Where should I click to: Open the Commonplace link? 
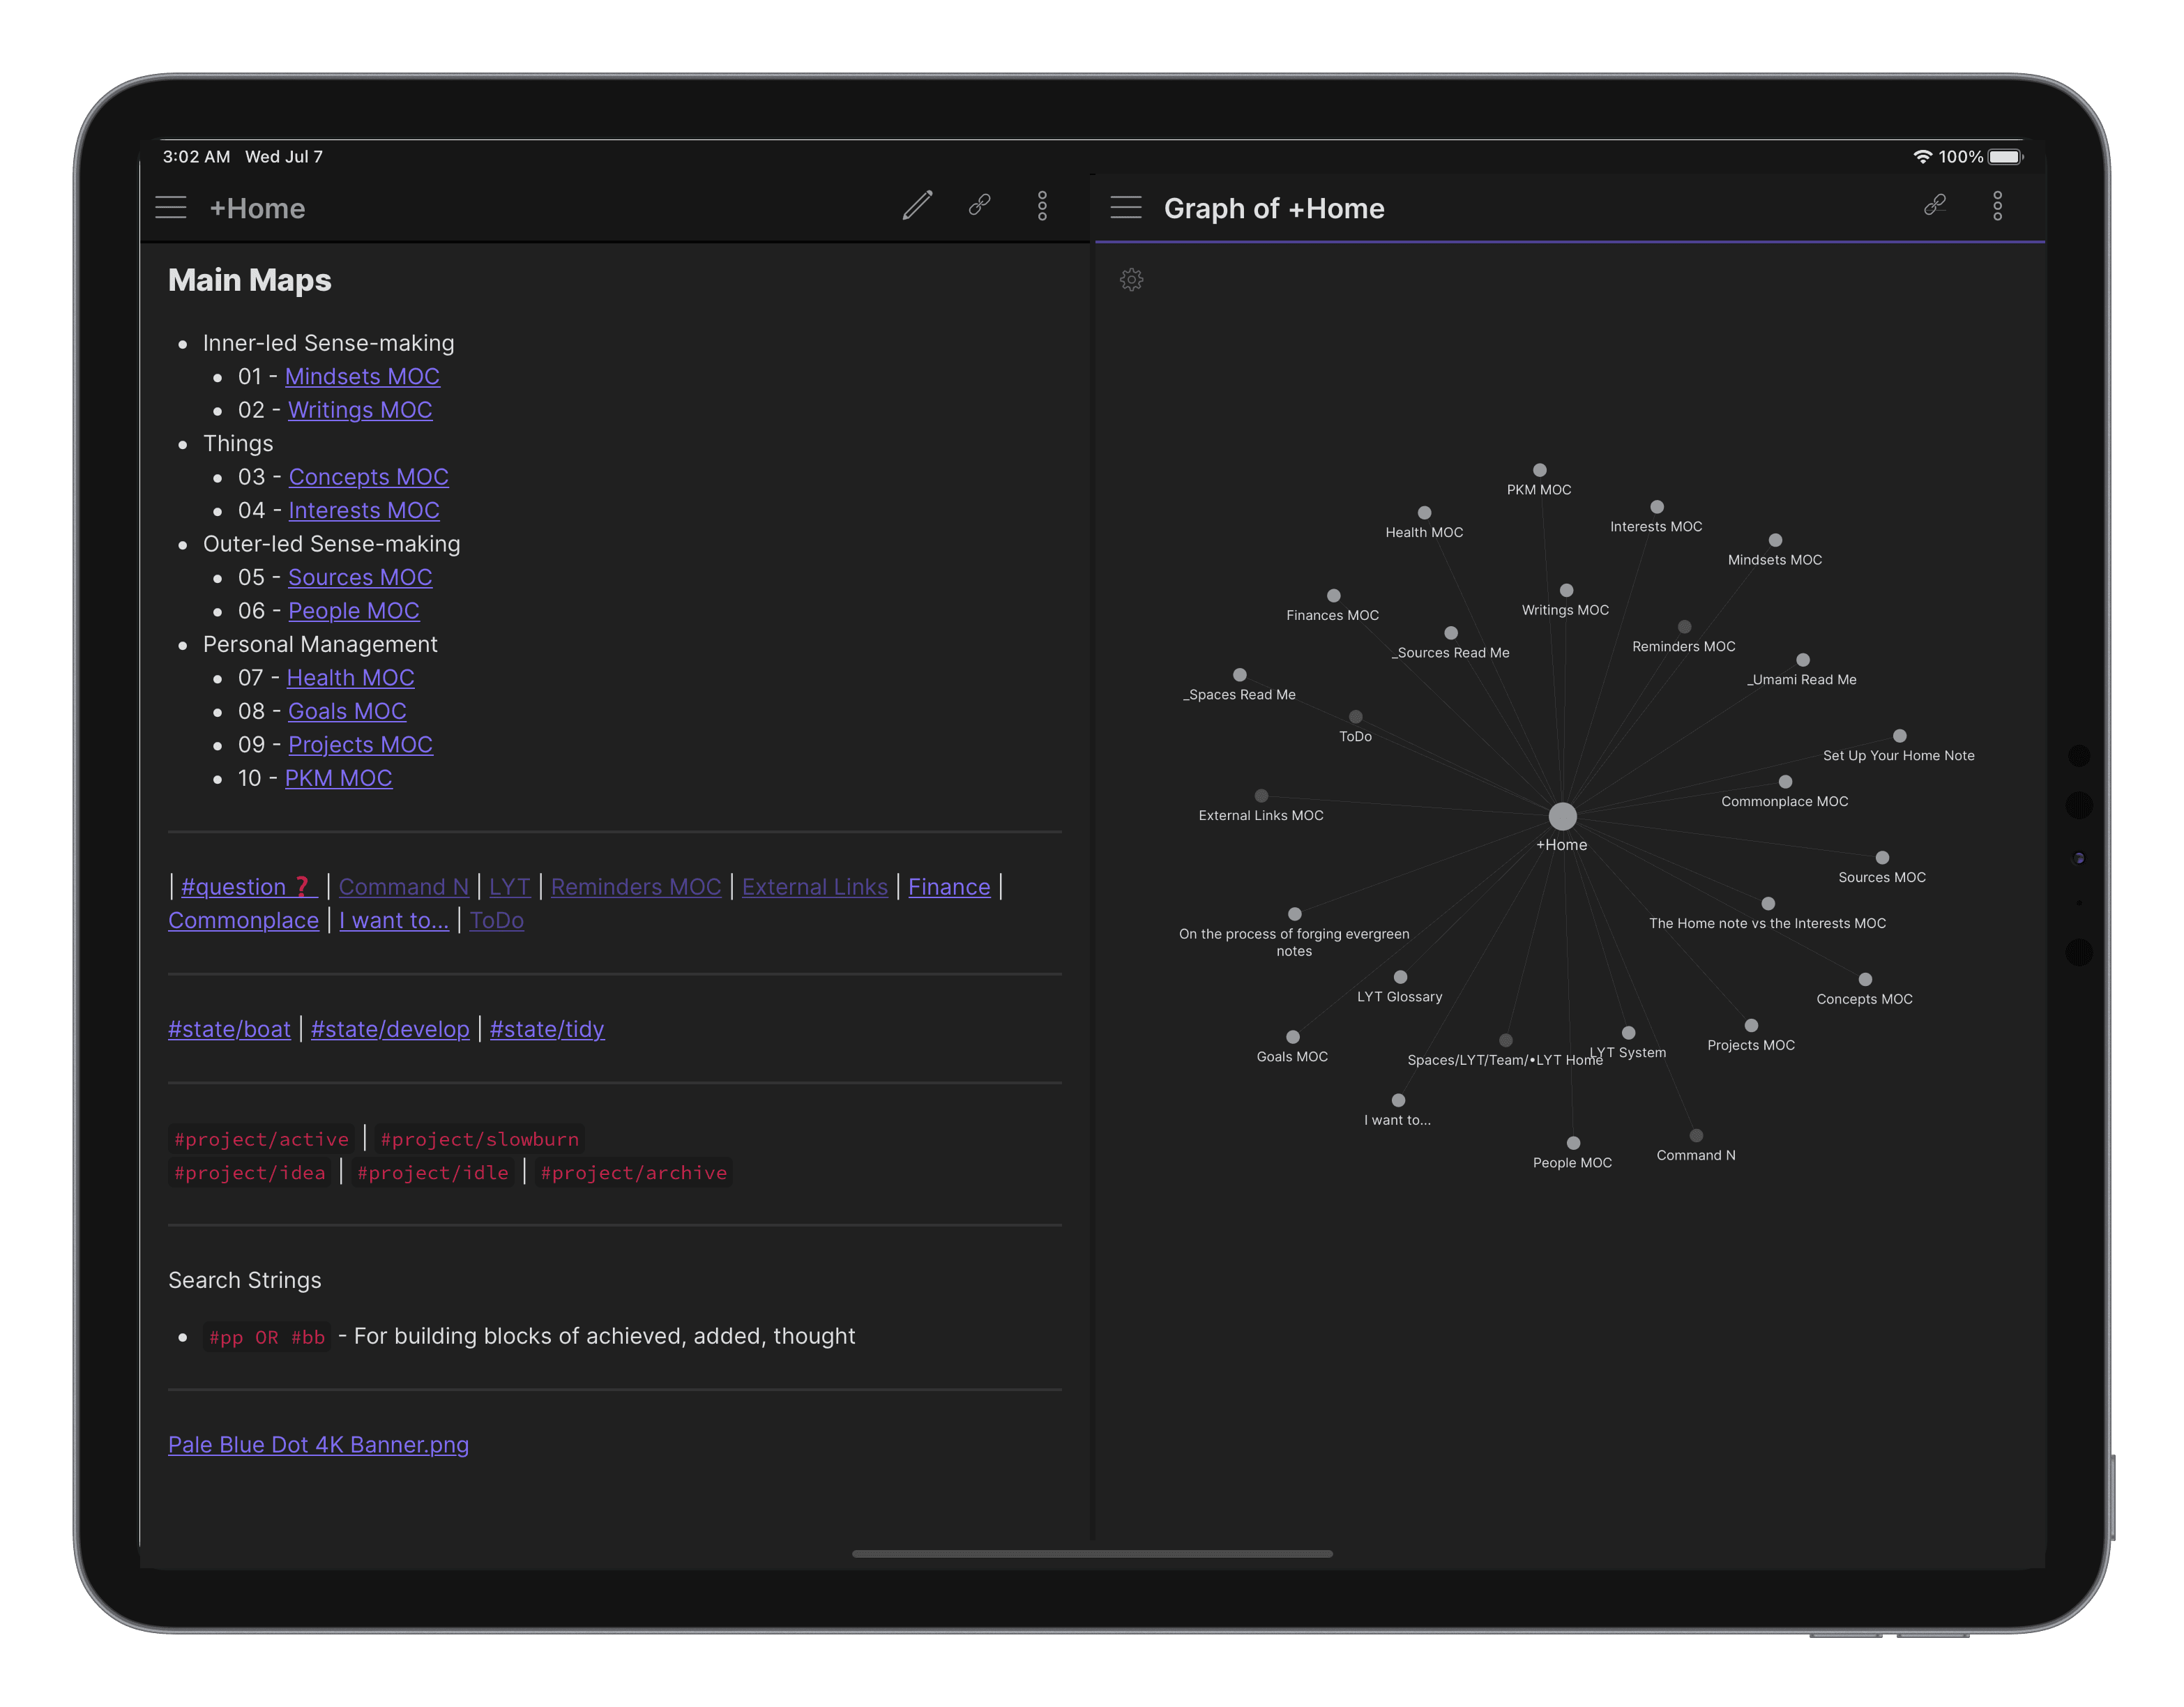(x=243, y=921)
